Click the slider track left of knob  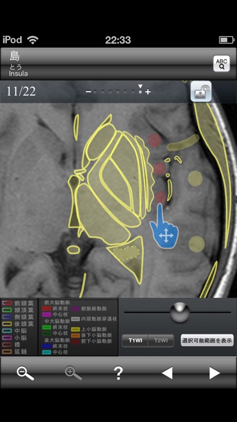click(147, 312)
